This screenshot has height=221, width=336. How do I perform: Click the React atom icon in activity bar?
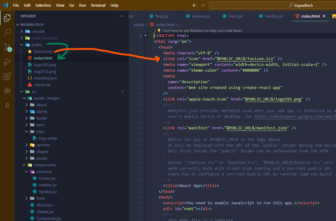point(7,91)
